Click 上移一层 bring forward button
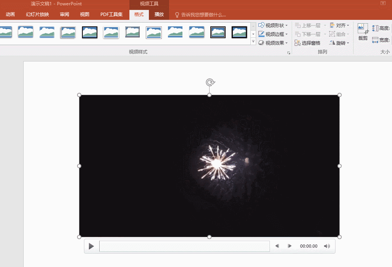The image size is (392, 267). 308,25
